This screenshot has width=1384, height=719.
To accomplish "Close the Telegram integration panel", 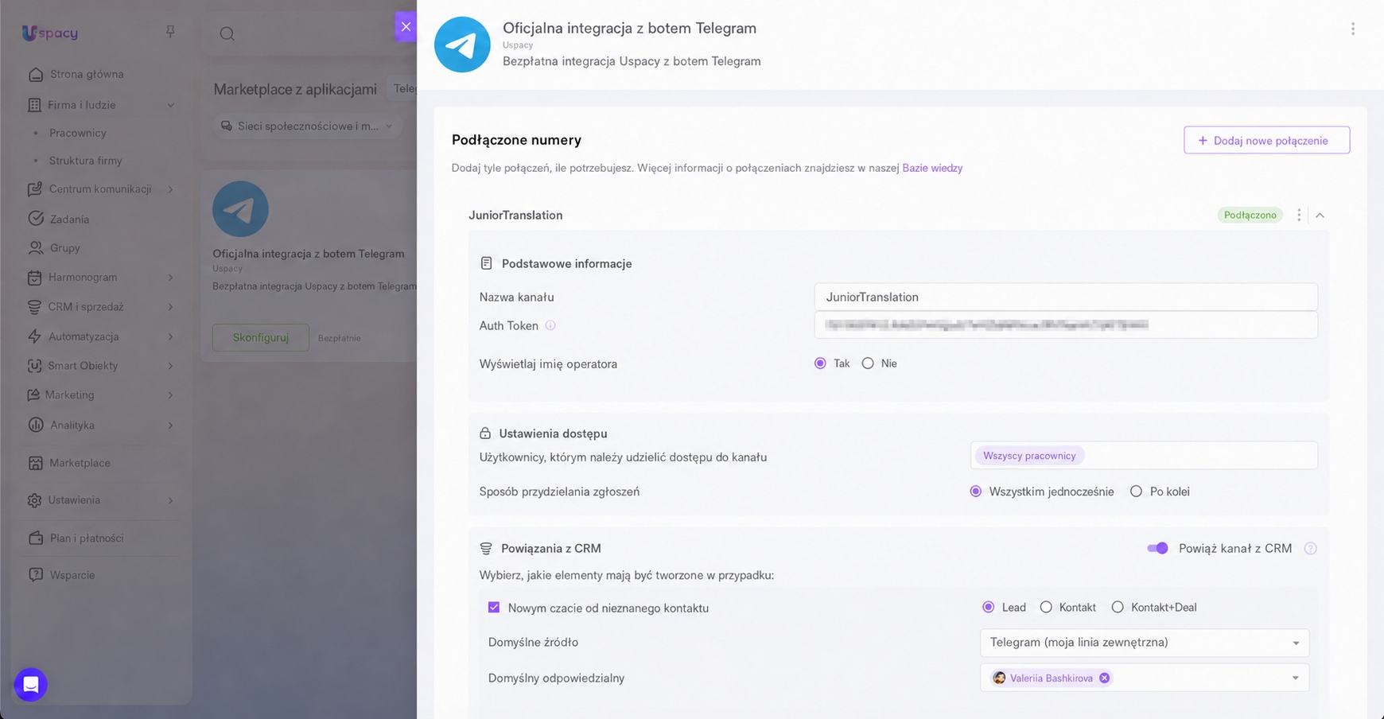I will pos(406,26).
